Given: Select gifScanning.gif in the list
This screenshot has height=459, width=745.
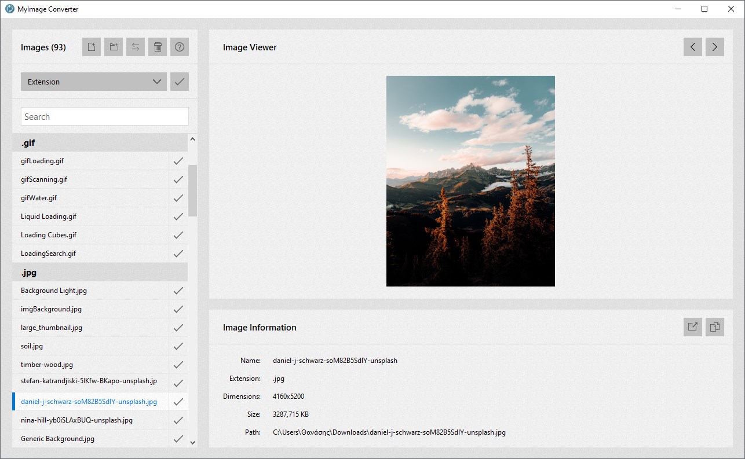Looking at the screenshot, I should (90, 179).
